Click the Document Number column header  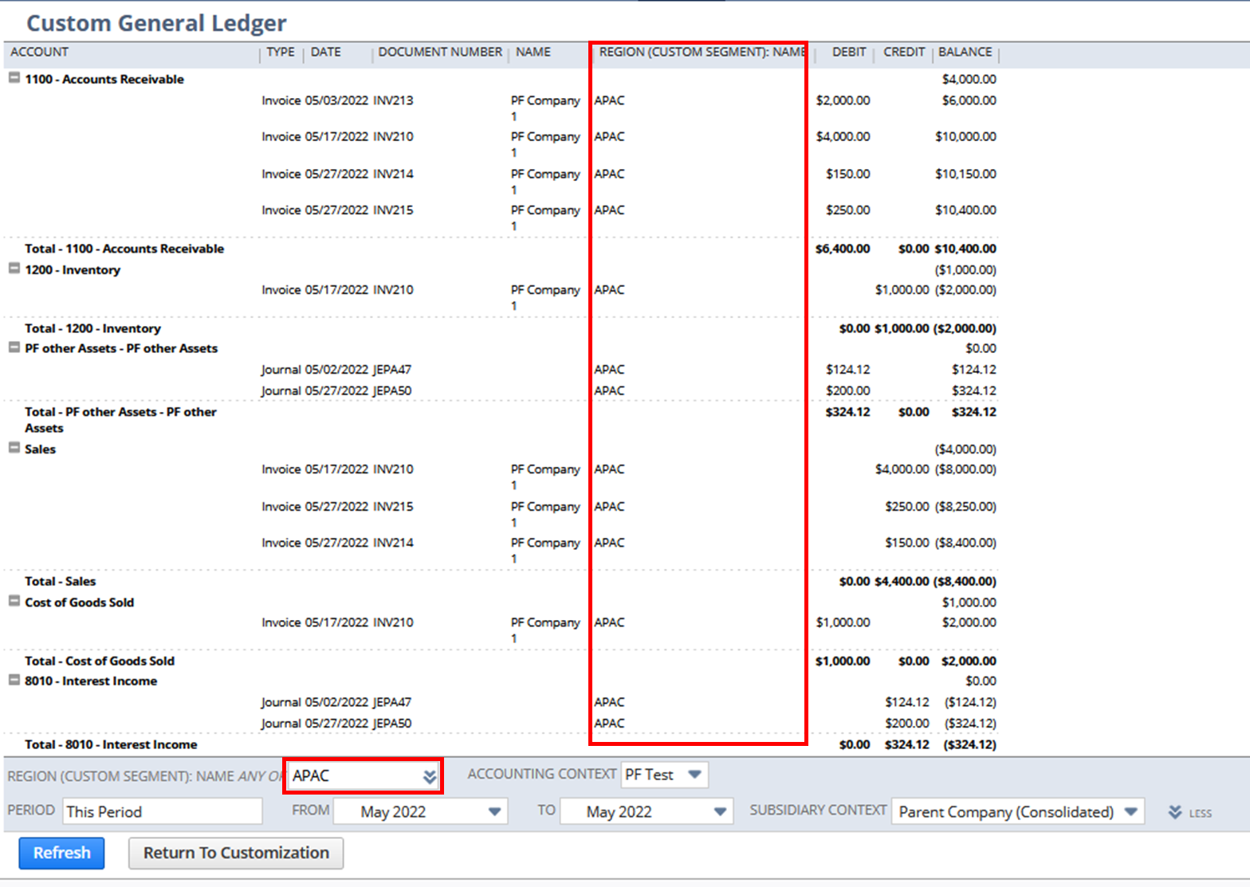[440, 52]
